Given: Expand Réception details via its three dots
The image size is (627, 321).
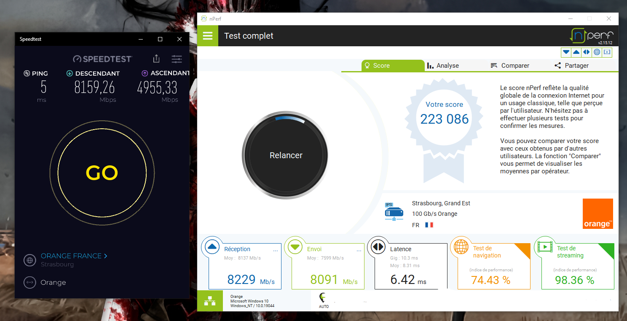Looking at the screenshot, I should click(276, 251).
